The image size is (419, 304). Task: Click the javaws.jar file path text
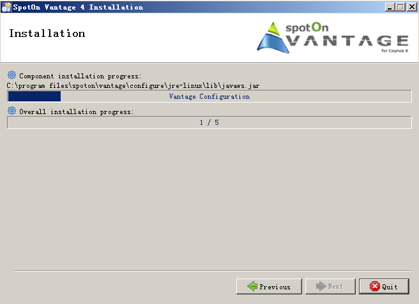click(133, 85)
